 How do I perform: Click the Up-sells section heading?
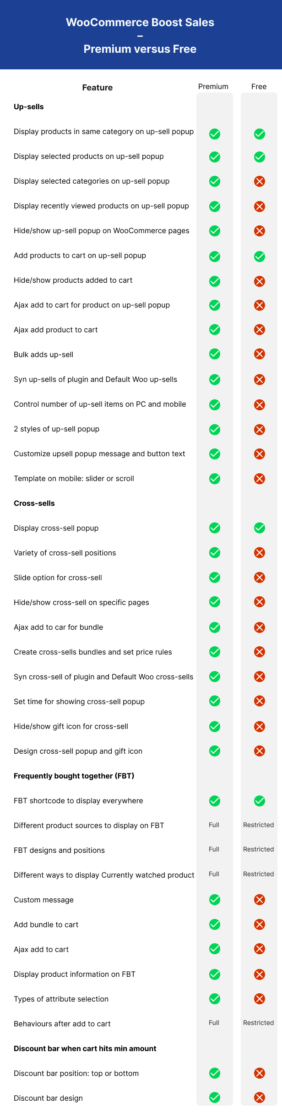tap(29, 107)
